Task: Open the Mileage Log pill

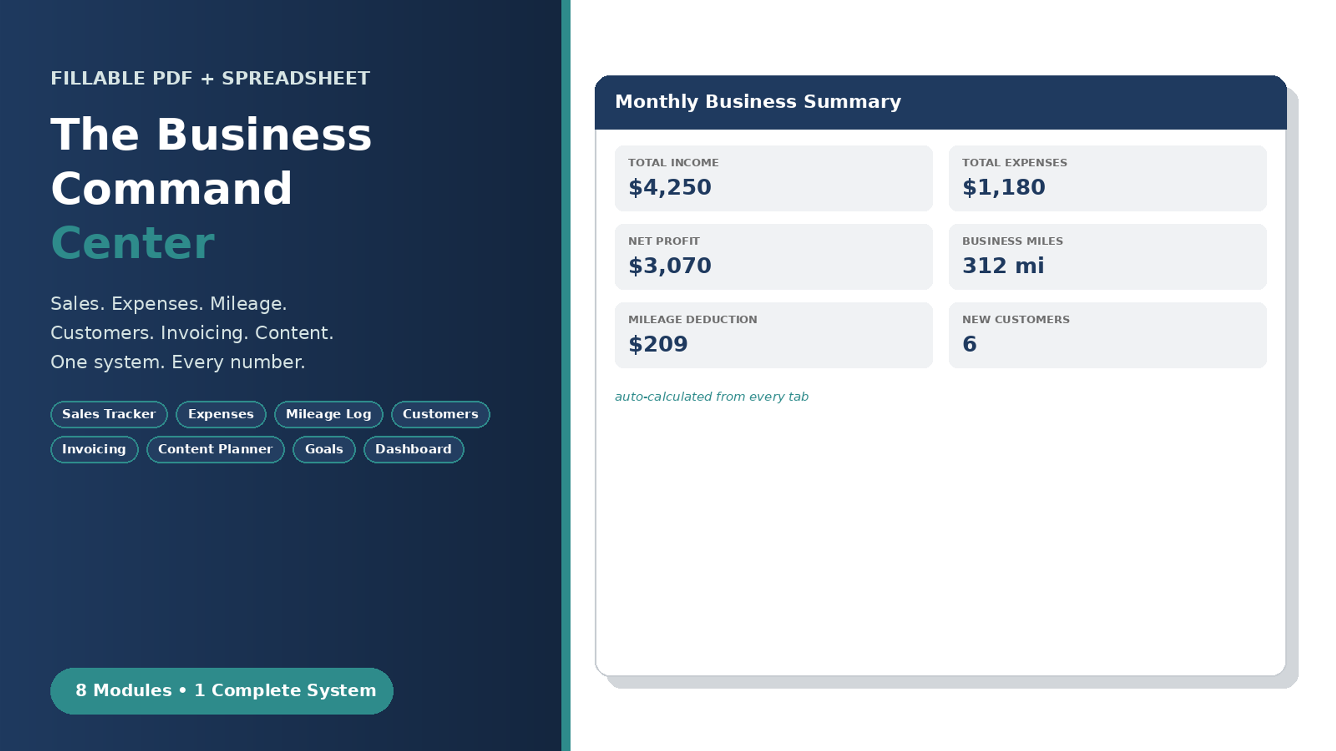Action: [328, 414]
